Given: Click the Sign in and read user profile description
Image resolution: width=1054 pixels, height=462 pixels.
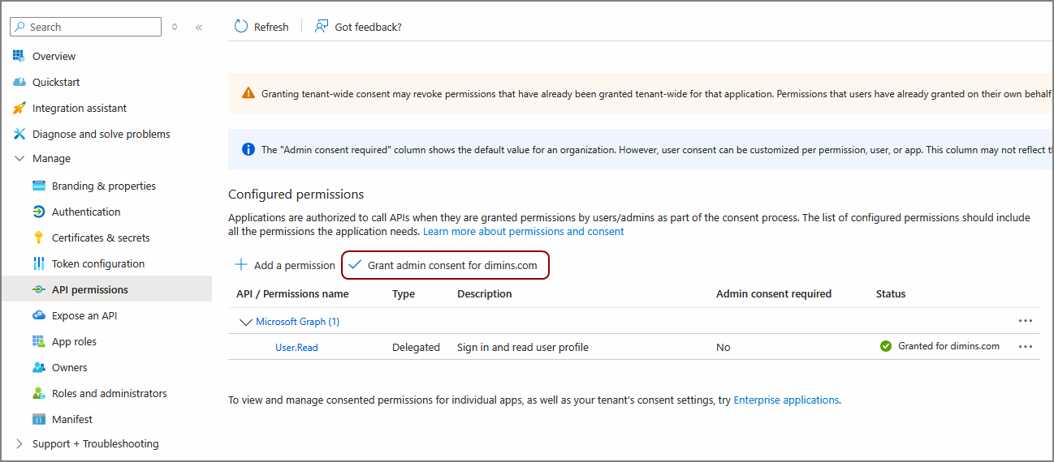Looking at the screenshot, I should (x=523, y=347).
